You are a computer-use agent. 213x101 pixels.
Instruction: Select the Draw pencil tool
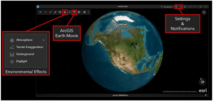[50, 12]
